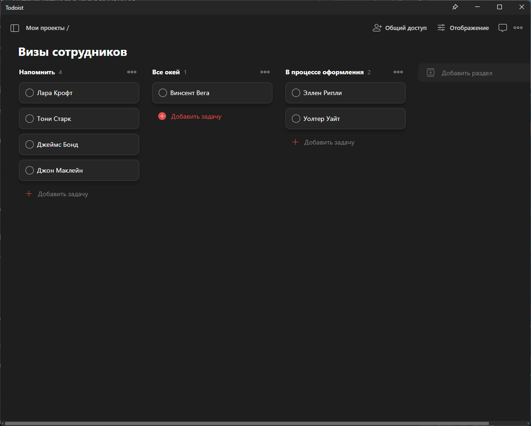Screen dimensions: 531x426
Task: Toggle the sidebar panel icon
Action: click(x=14, y=28)
